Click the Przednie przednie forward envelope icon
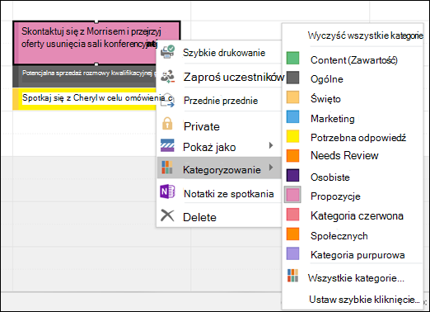430x312 pixels. (x=167, y=100)
